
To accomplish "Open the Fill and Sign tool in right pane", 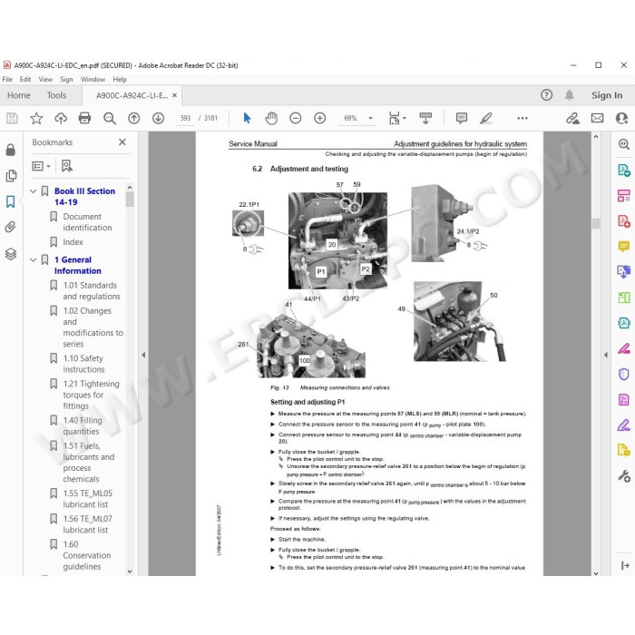I will [x=624, y=425].
